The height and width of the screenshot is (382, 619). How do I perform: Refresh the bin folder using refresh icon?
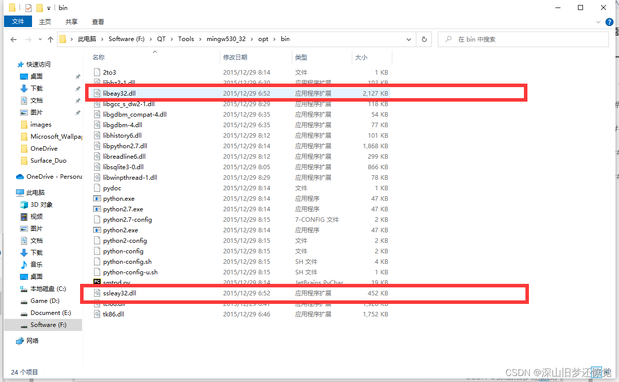424,39
